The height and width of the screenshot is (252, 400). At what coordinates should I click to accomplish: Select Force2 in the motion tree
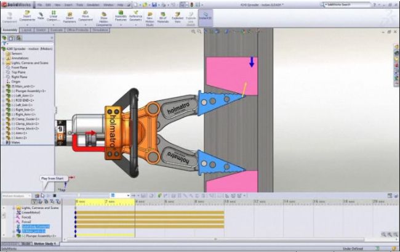tap(26, 222)
